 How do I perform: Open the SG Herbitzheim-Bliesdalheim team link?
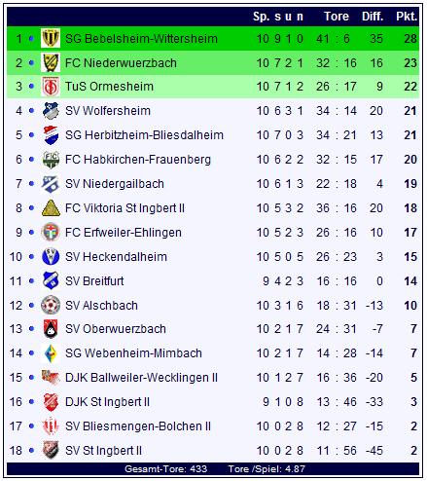(x=144, y=135)
